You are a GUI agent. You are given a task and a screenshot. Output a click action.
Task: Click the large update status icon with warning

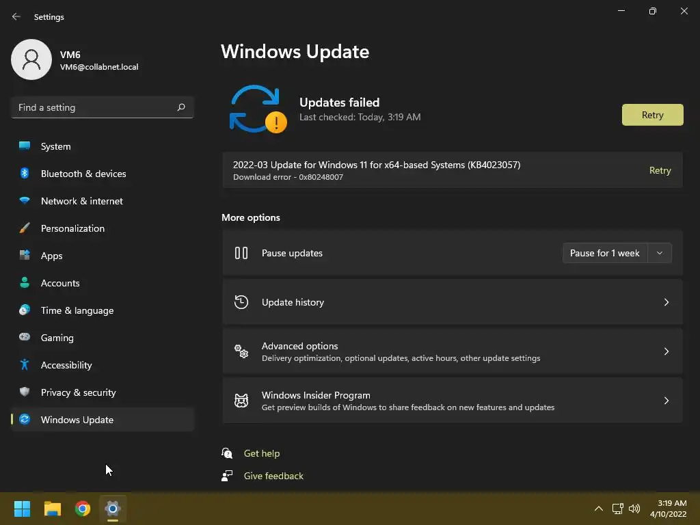tap(258, 109)
